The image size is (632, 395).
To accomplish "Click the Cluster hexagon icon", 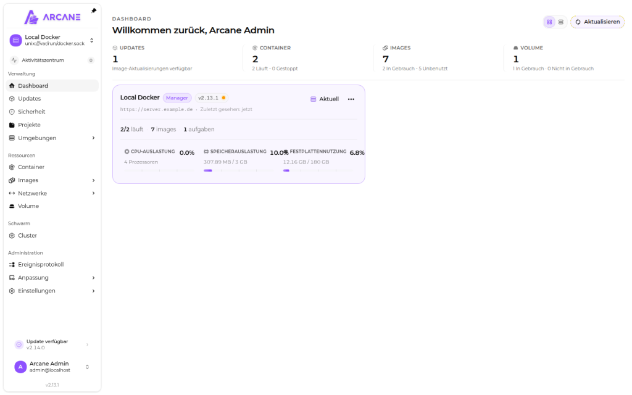I will point(12,235).
